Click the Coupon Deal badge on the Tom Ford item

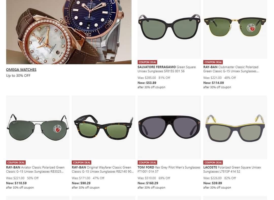147,162
